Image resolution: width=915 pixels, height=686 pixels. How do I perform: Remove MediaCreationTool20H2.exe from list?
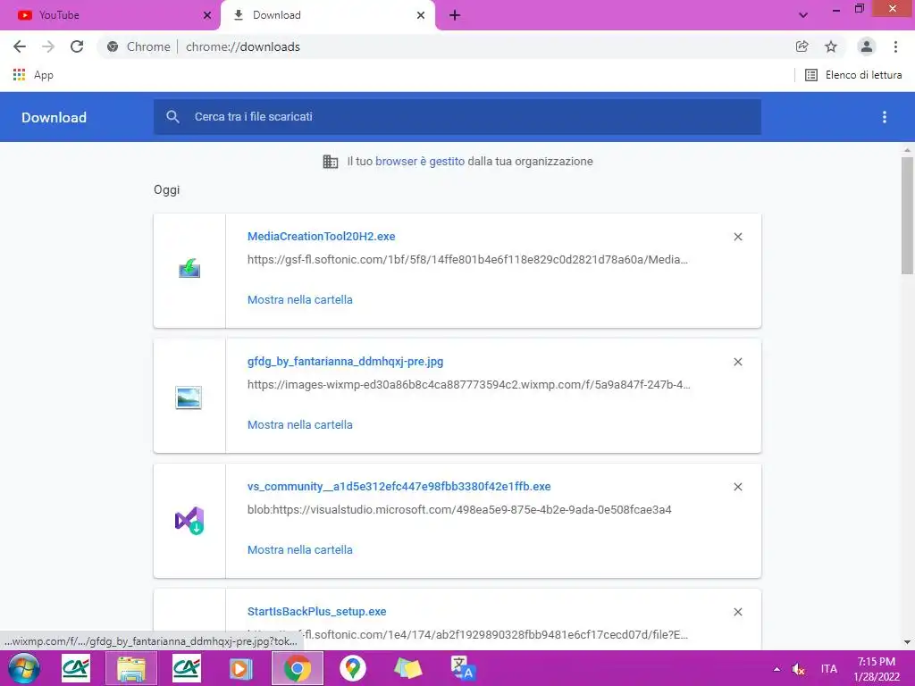pos(738,237)
